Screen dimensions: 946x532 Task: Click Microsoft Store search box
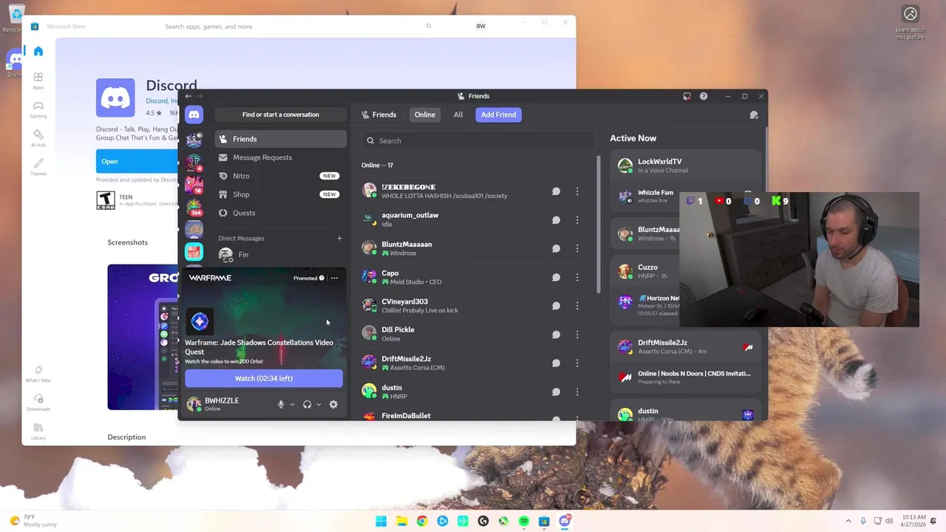[x=299, y=27]
